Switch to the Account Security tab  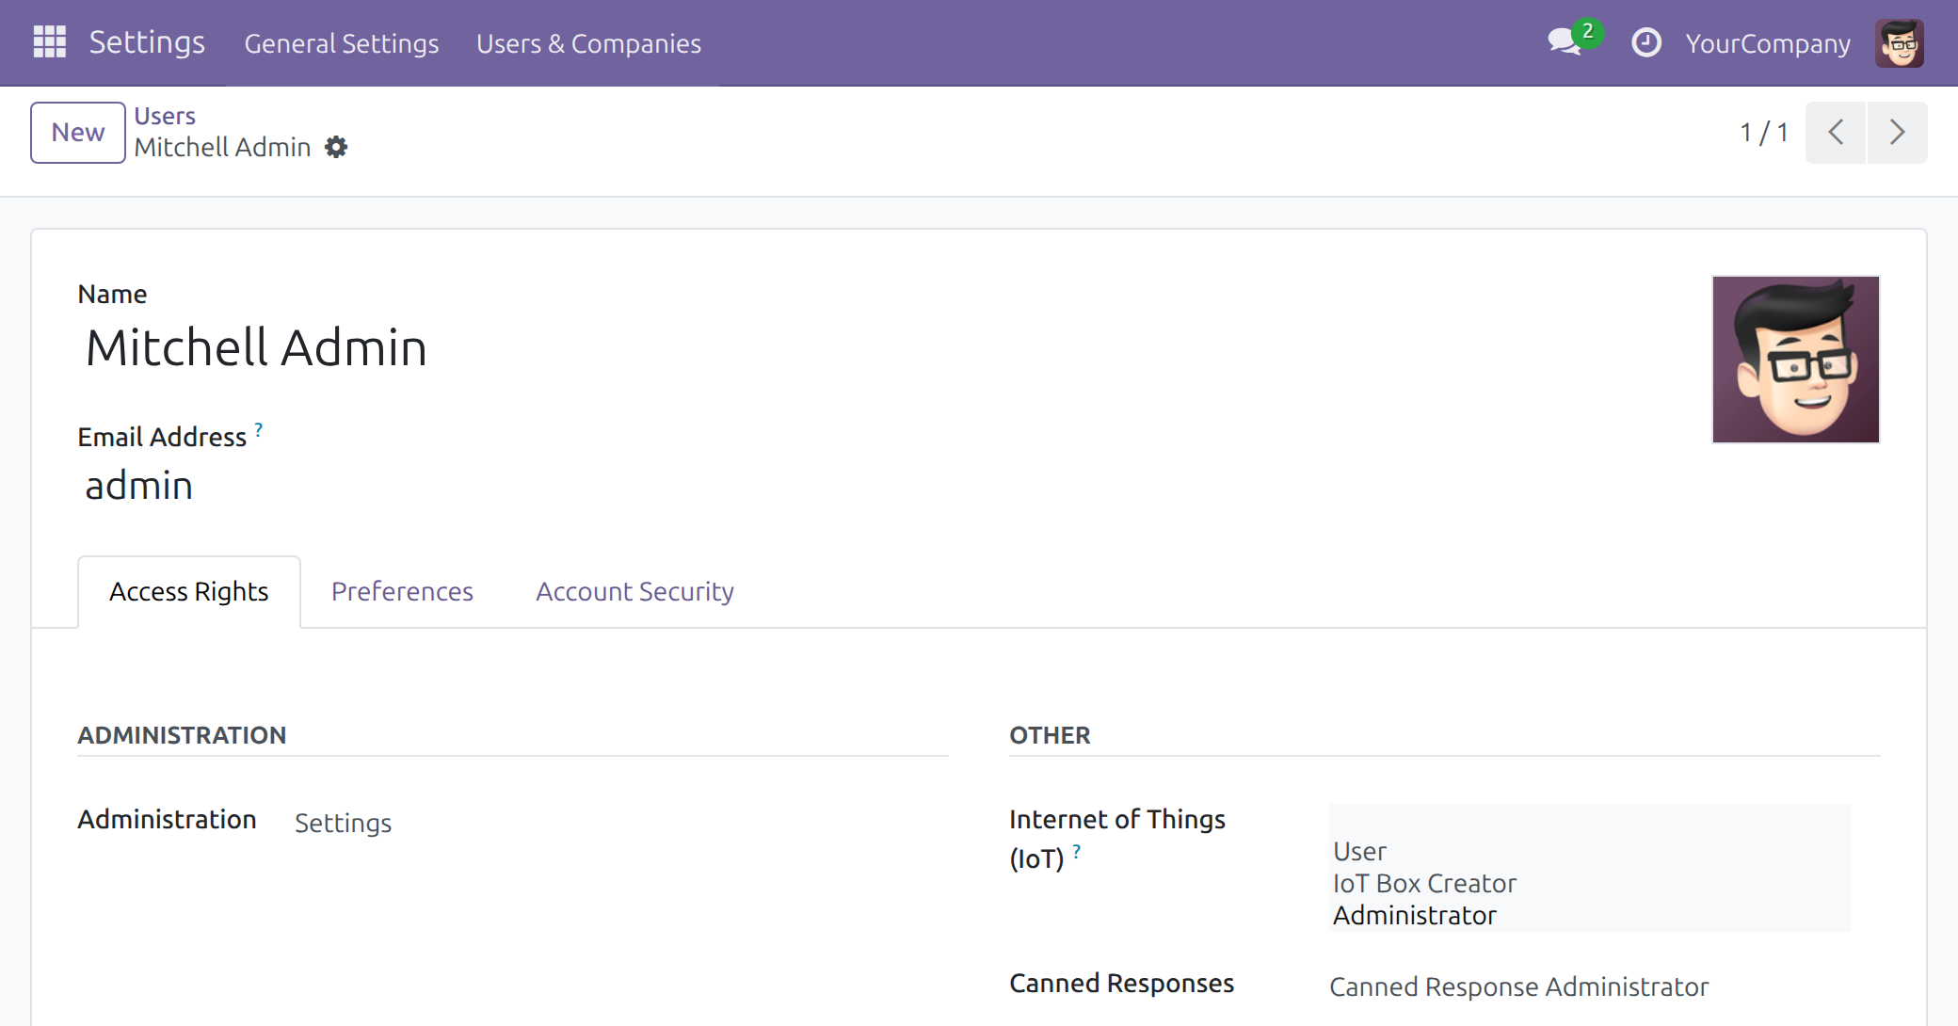634,591
